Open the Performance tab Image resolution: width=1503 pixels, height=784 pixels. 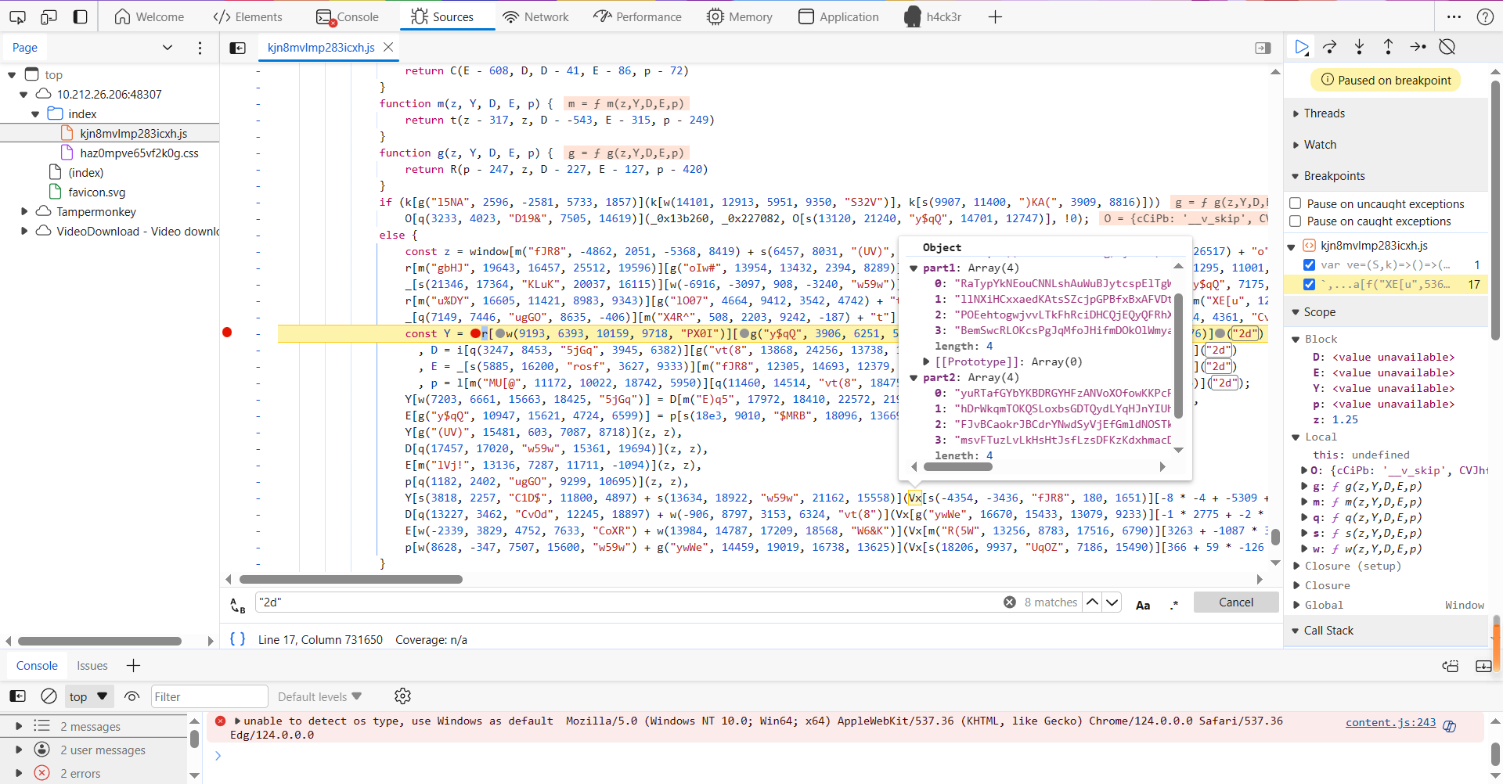tap(637, 16)
